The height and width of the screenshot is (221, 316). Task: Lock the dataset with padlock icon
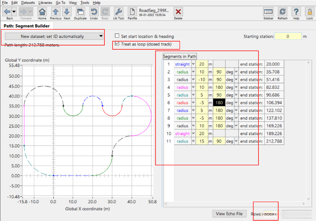(x=309, y=12)
